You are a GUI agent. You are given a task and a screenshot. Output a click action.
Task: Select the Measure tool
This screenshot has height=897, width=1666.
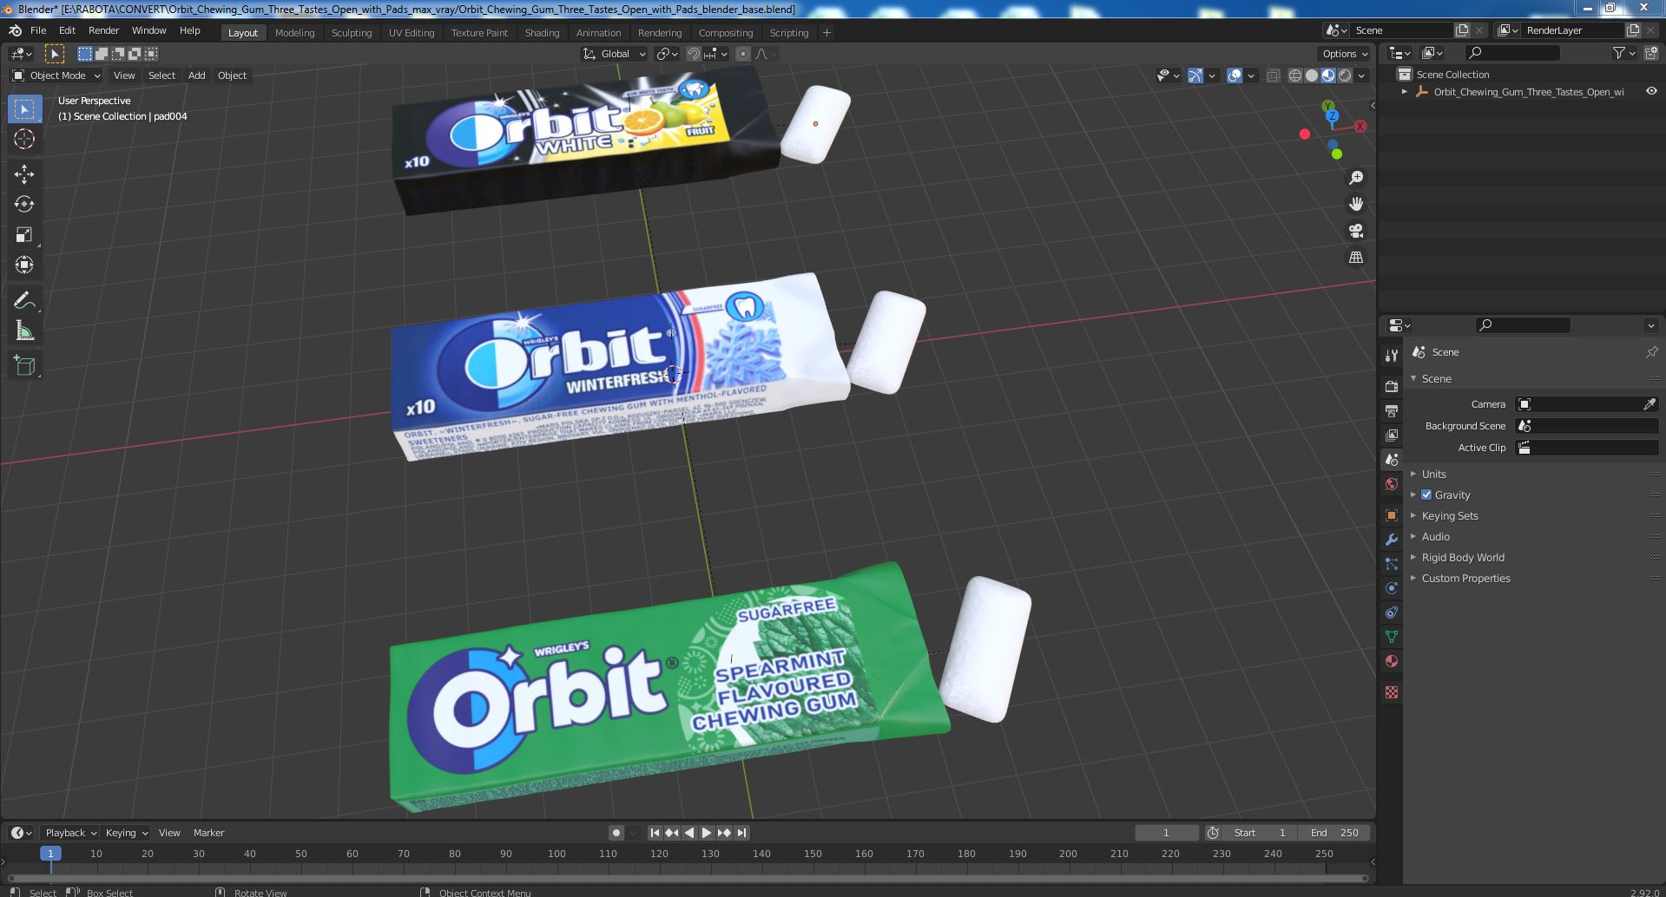[24, 331]
